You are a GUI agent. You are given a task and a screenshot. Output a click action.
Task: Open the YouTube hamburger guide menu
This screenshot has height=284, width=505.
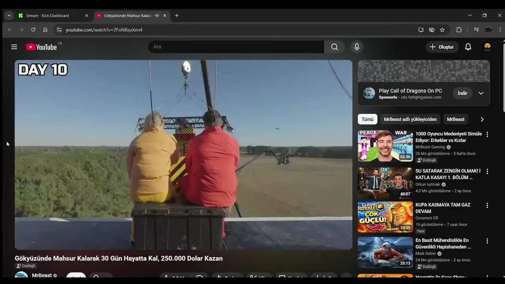pos(14,47)
